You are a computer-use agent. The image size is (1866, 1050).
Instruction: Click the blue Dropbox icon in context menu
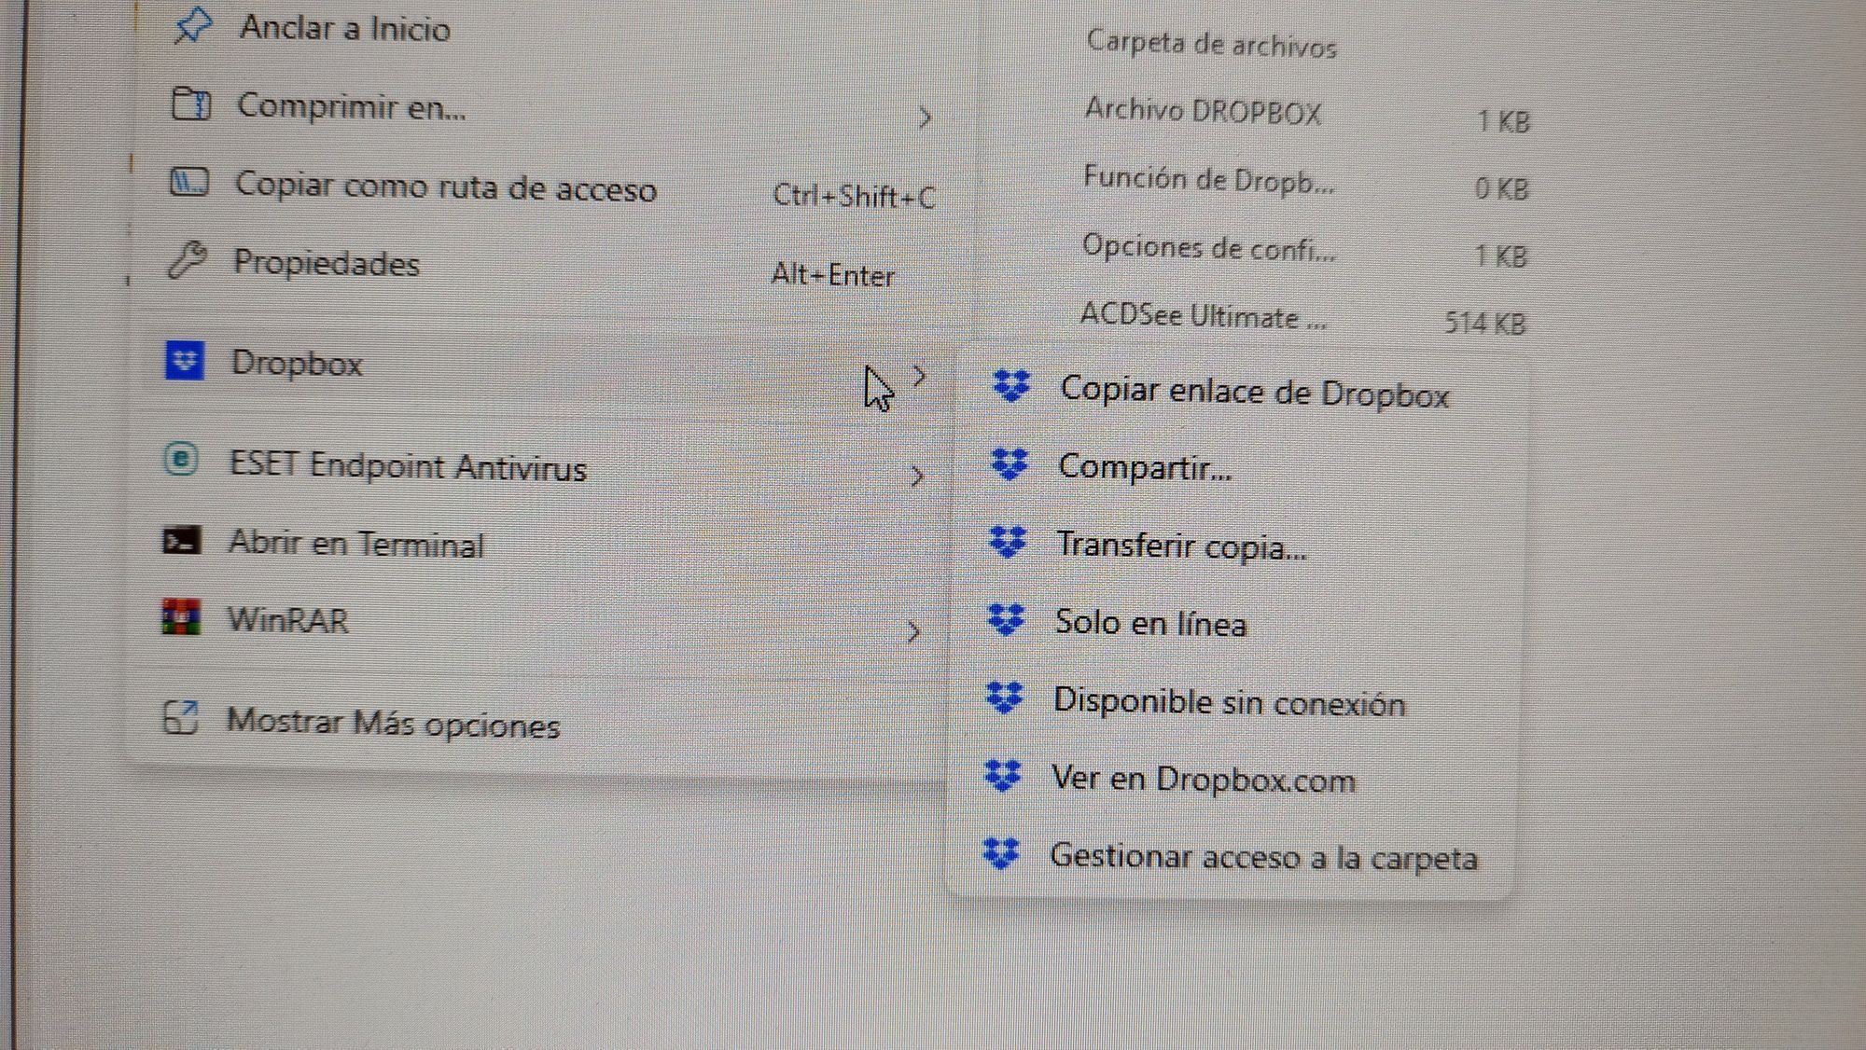(x=185, y=360)
